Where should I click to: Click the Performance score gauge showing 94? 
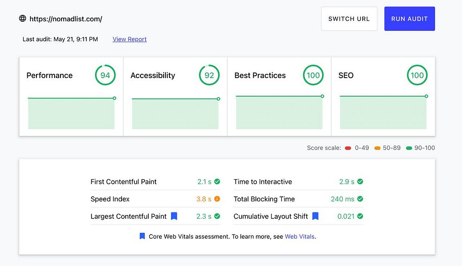[x=105, y=75]
